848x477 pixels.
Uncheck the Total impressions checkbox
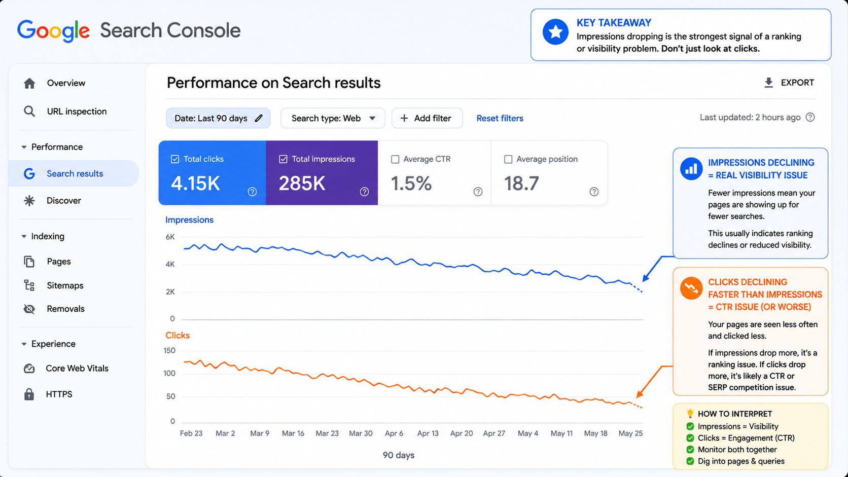pyautogui.click(x=284, y=159)
